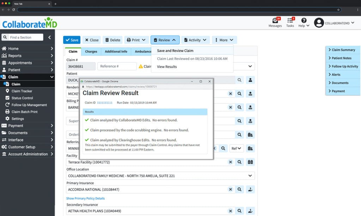Expand Reports in sidebar
This screenshot has height=216, width=361.
(27, 56)
